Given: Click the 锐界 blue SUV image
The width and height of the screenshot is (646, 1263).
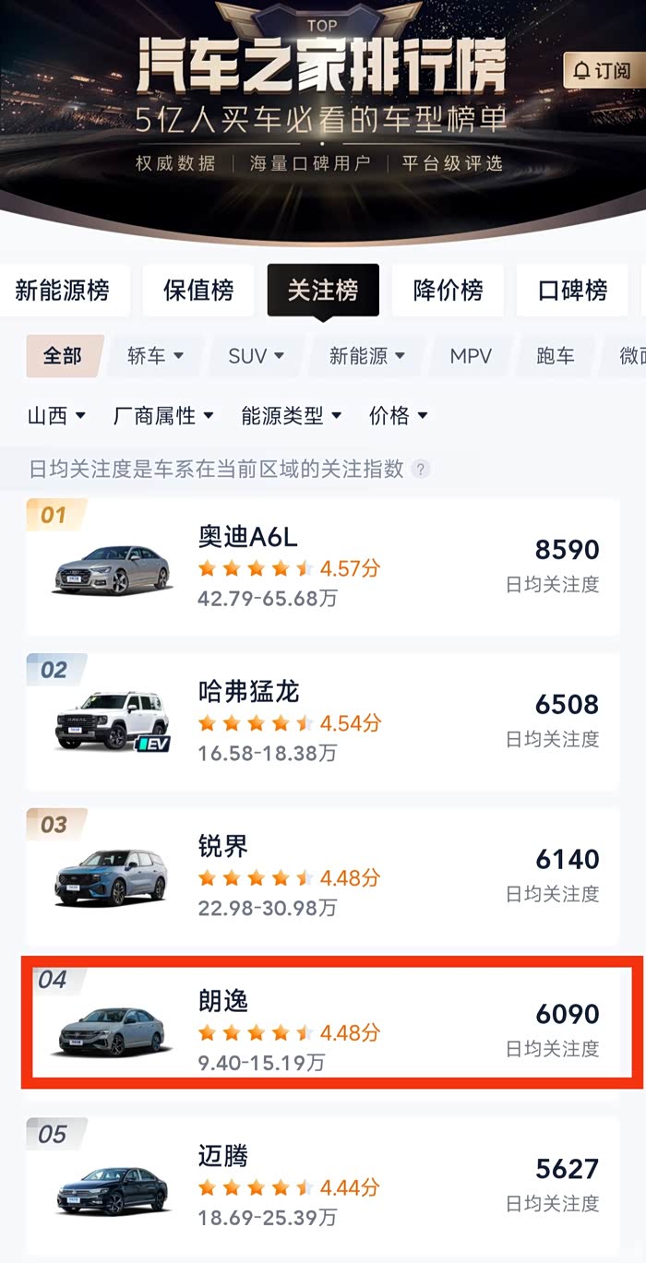Looking at the screenshot, I should point(111,877).
